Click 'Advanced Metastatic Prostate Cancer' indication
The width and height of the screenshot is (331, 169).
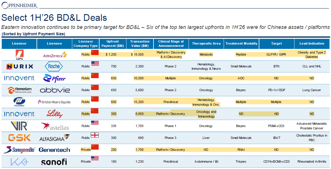tap(312, 126)
